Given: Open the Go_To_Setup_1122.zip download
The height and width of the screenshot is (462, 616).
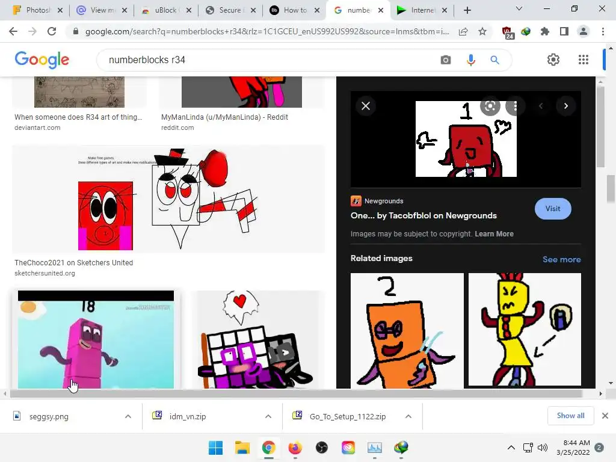Looking at the screenshot, I should coord(348,416).
